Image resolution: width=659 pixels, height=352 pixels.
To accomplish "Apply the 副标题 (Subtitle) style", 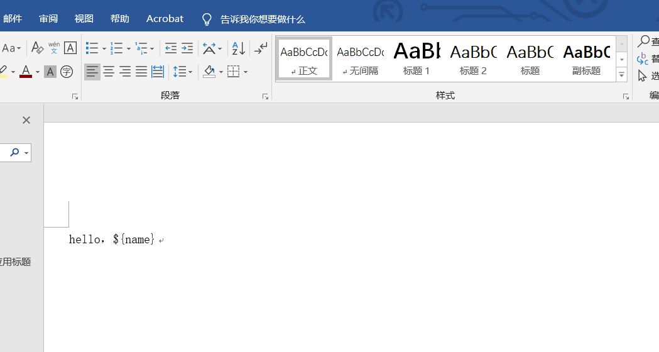I will pyautogui.click(x=586, y=58).
